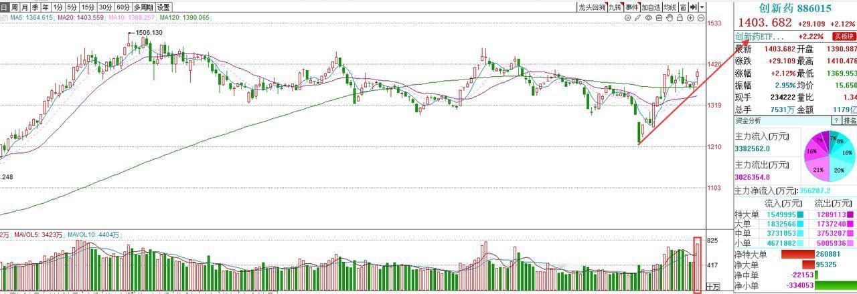
Task: Open chart settings gear icon
Action: pyautogui.click(x=628, y=18)
